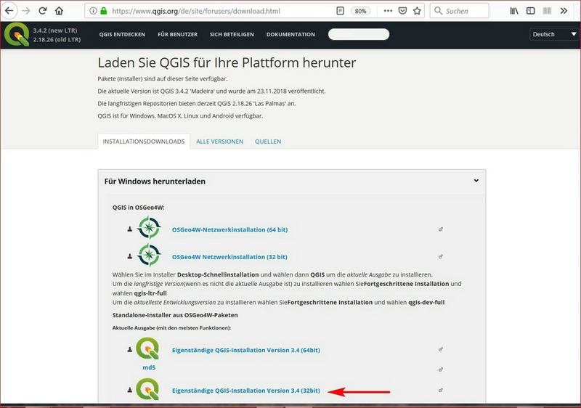Screen dimensions: 581x408
Task: Click into the Suchen browser search field
Action: pyautogui.click(x=460, y=11)
